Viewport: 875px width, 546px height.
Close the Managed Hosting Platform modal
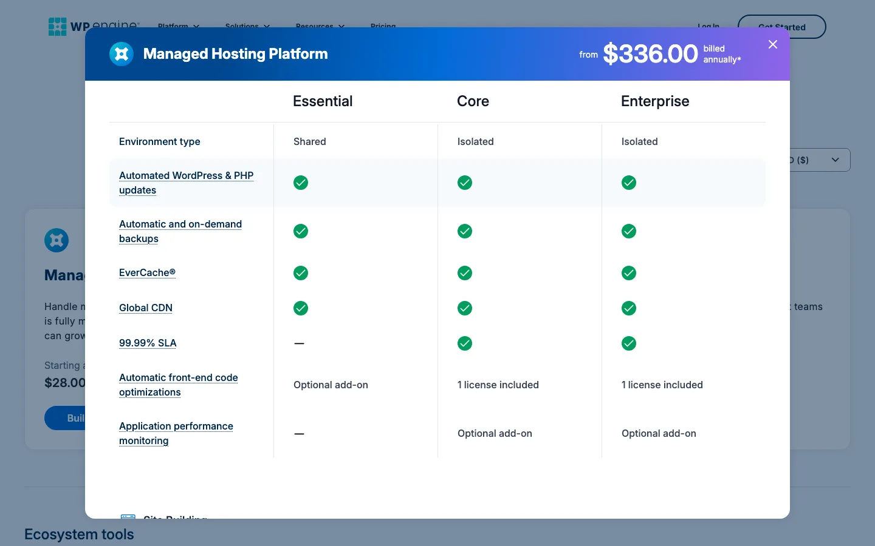(x=773, y=44)
